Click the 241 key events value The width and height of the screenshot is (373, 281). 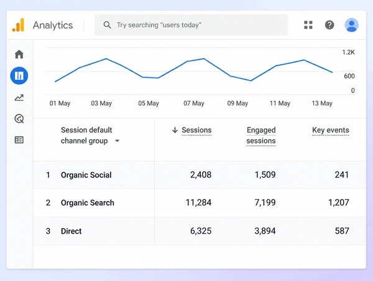click(x=342, y=175)
